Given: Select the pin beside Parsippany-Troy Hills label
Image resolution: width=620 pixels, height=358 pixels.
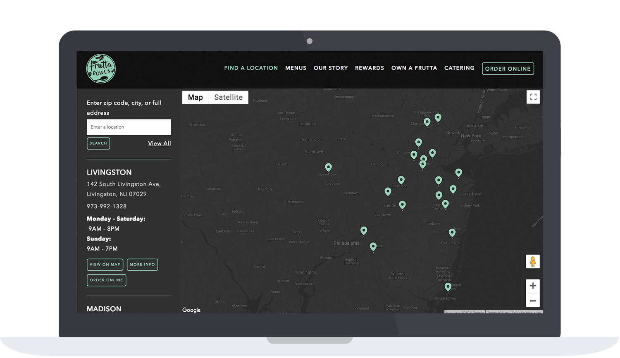Looking at the screenshot, I should point(438,118).
